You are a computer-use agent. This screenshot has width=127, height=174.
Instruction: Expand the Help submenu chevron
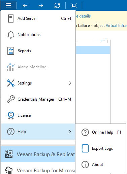pos(70,132)
